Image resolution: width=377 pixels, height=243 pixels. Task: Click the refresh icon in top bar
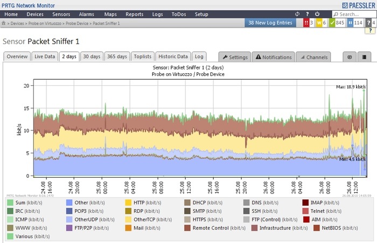pyautogui.click(x=297, y=14)
